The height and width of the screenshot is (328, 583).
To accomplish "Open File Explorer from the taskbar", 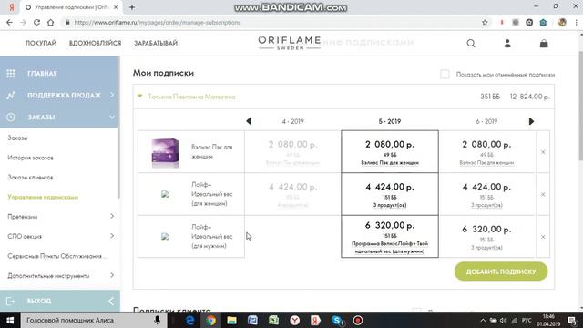I will click(x=231, y=320).
